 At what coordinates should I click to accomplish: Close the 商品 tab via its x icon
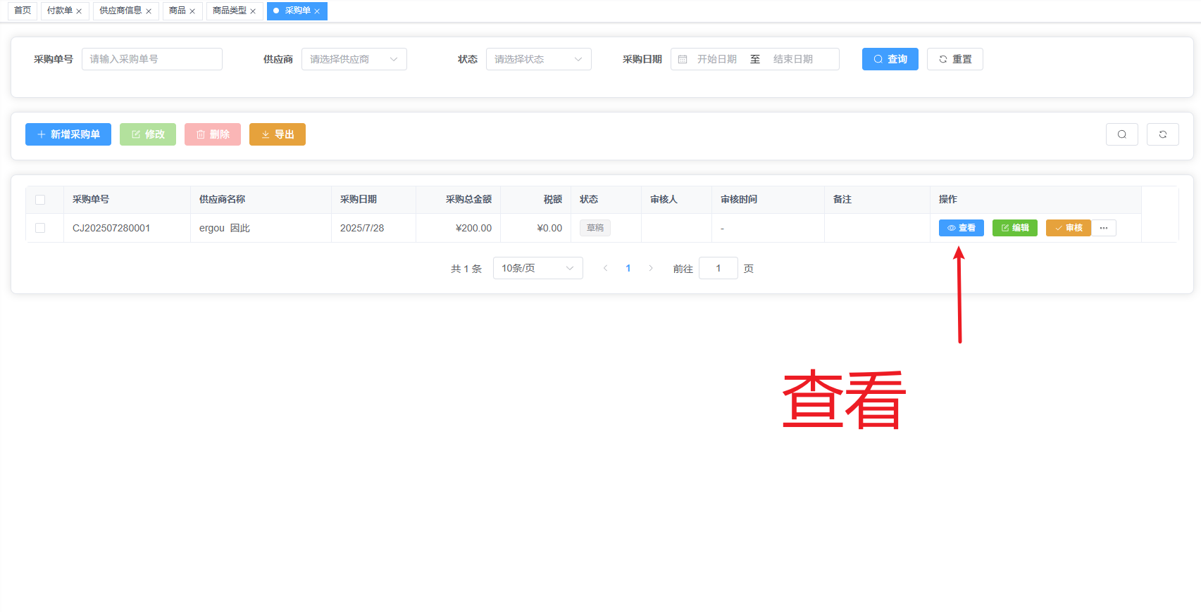pyautogui.click(x=192, y=11)
